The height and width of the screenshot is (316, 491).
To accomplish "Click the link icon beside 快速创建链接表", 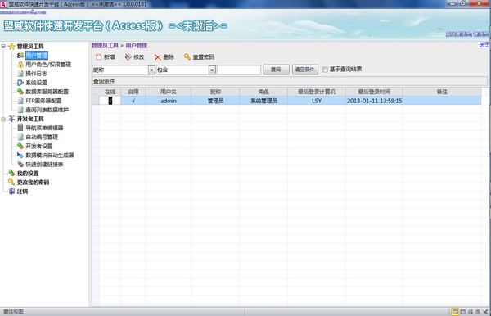I will (x=20, y=164).
